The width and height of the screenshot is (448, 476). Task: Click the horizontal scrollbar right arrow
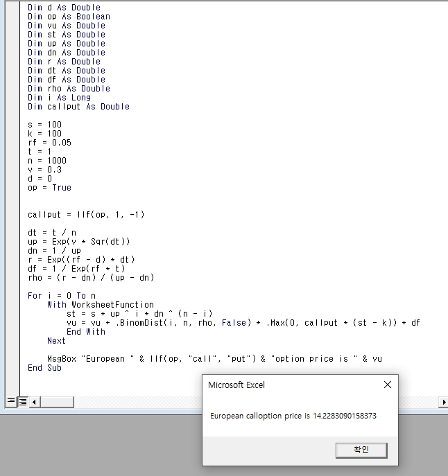(x=443, y=402)
